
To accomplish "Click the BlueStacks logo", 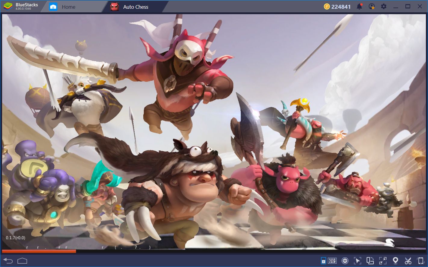I will tap(8, 6).
